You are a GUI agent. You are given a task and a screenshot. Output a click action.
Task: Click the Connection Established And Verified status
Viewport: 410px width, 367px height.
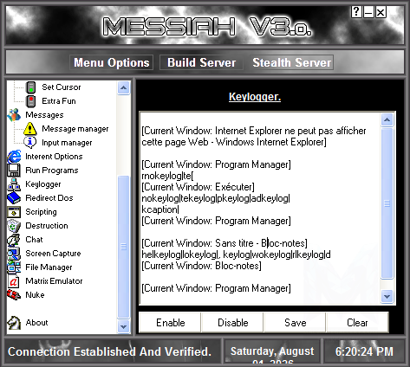[x=109, y=351]
